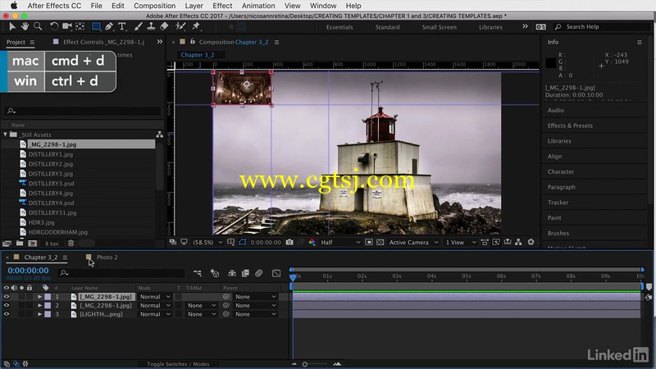The width and height of the screenshot is (656, 369).
Task: Toggle frame blending for layers
Action: tap(245, 273)
